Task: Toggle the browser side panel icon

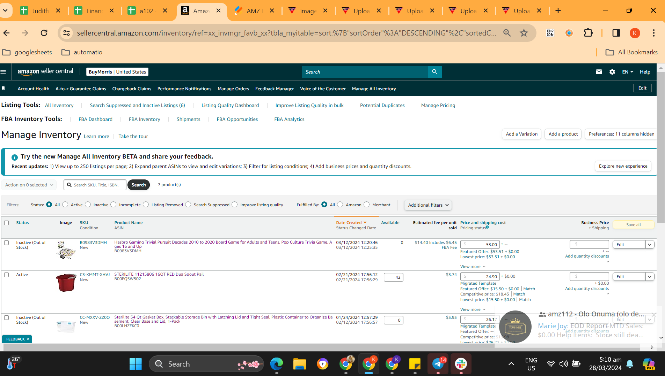Action: [x=616, y=33]
